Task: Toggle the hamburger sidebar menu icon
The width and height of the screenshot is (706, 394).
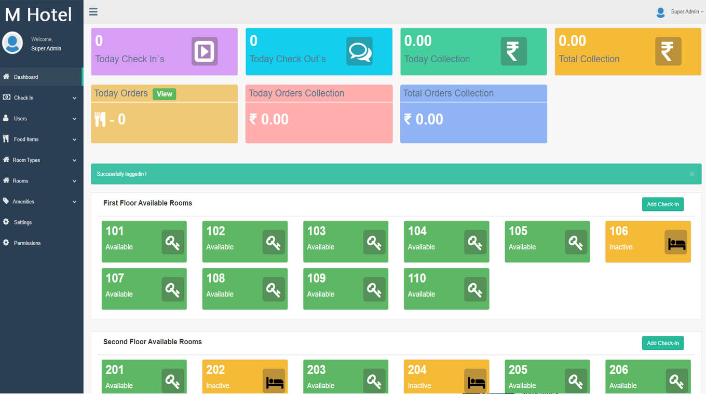Action: coord(93,12)
